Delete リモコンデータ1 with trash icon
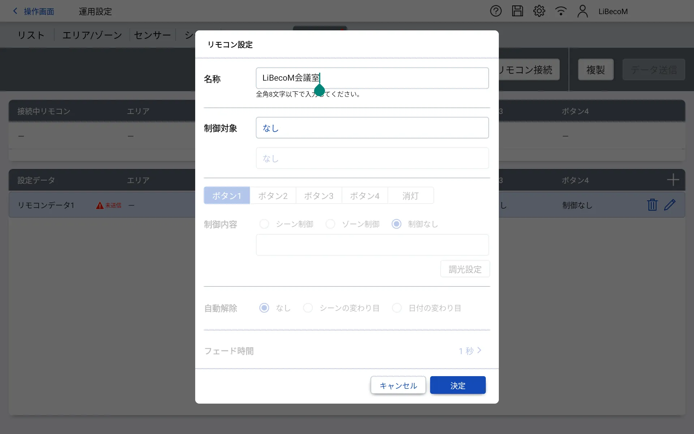Screen dimensions: 694x434 pos(652,205)
